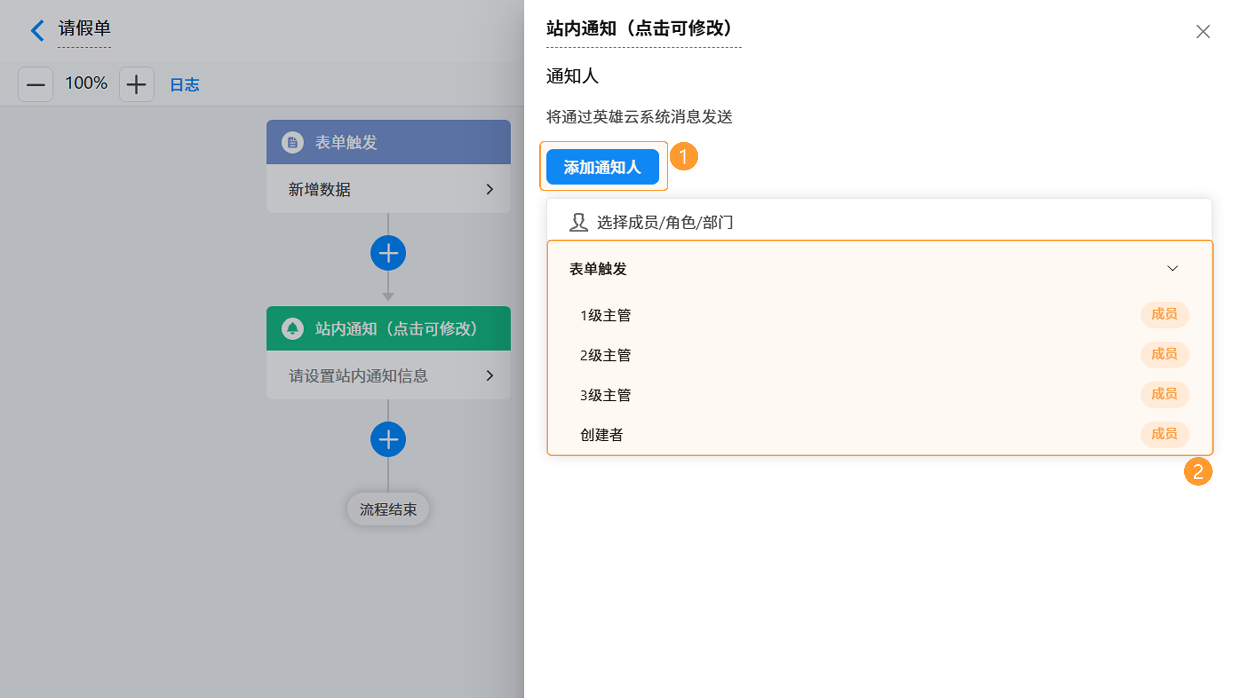
Task: Zoom in with the plus button
Action: (136, 84)
